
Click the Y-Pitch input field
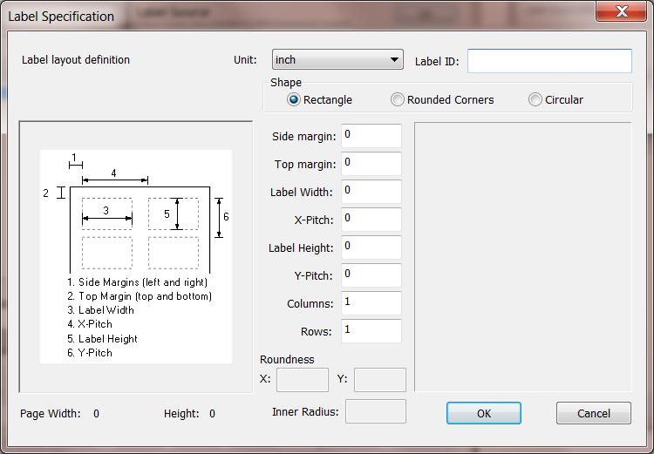click(x=371, y=275)
